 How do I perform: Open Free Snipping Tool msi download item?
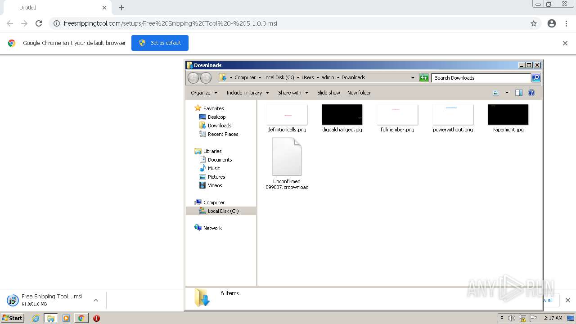(x=45, y=300)
